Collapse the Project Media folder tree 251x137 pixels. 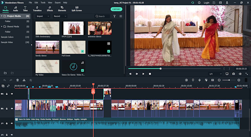(1, 16)
